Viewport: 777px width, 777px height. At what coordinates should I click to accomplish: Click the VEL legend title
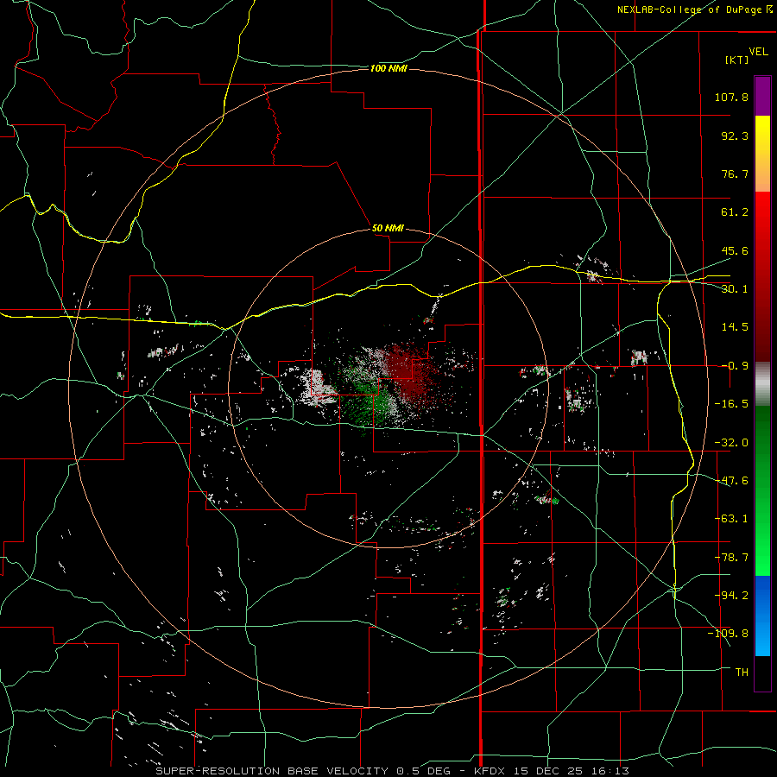pyautogui.click(x=758, y=52)
